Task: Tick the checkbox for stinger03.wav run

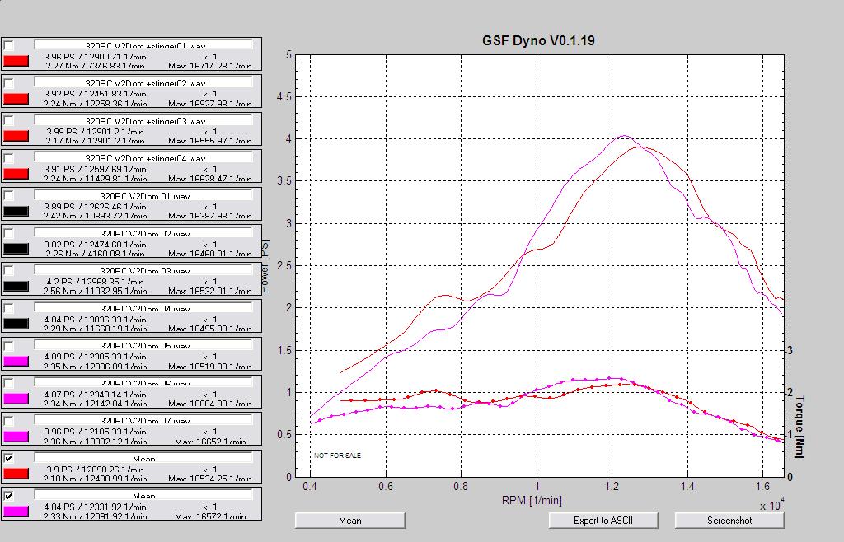Action: 8,119
